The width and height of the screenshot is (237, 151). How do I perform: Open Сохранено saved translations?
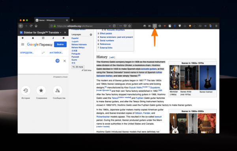coord(41,90)
